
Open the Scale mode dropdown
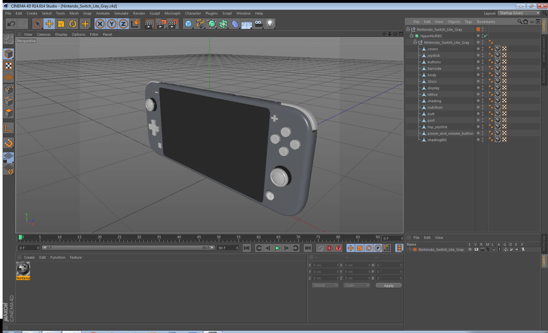pos(357,285)
